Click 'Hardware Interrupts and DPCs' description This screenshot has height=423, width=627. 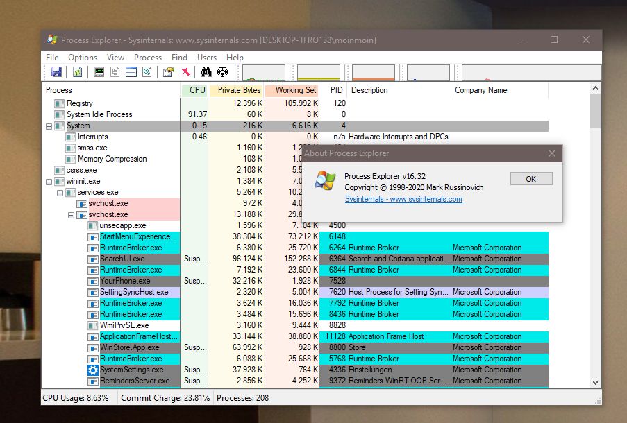point(399,137)
